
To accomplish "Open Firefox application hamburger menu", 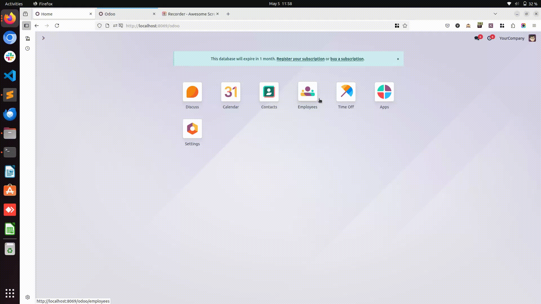I will pos(534,26).
